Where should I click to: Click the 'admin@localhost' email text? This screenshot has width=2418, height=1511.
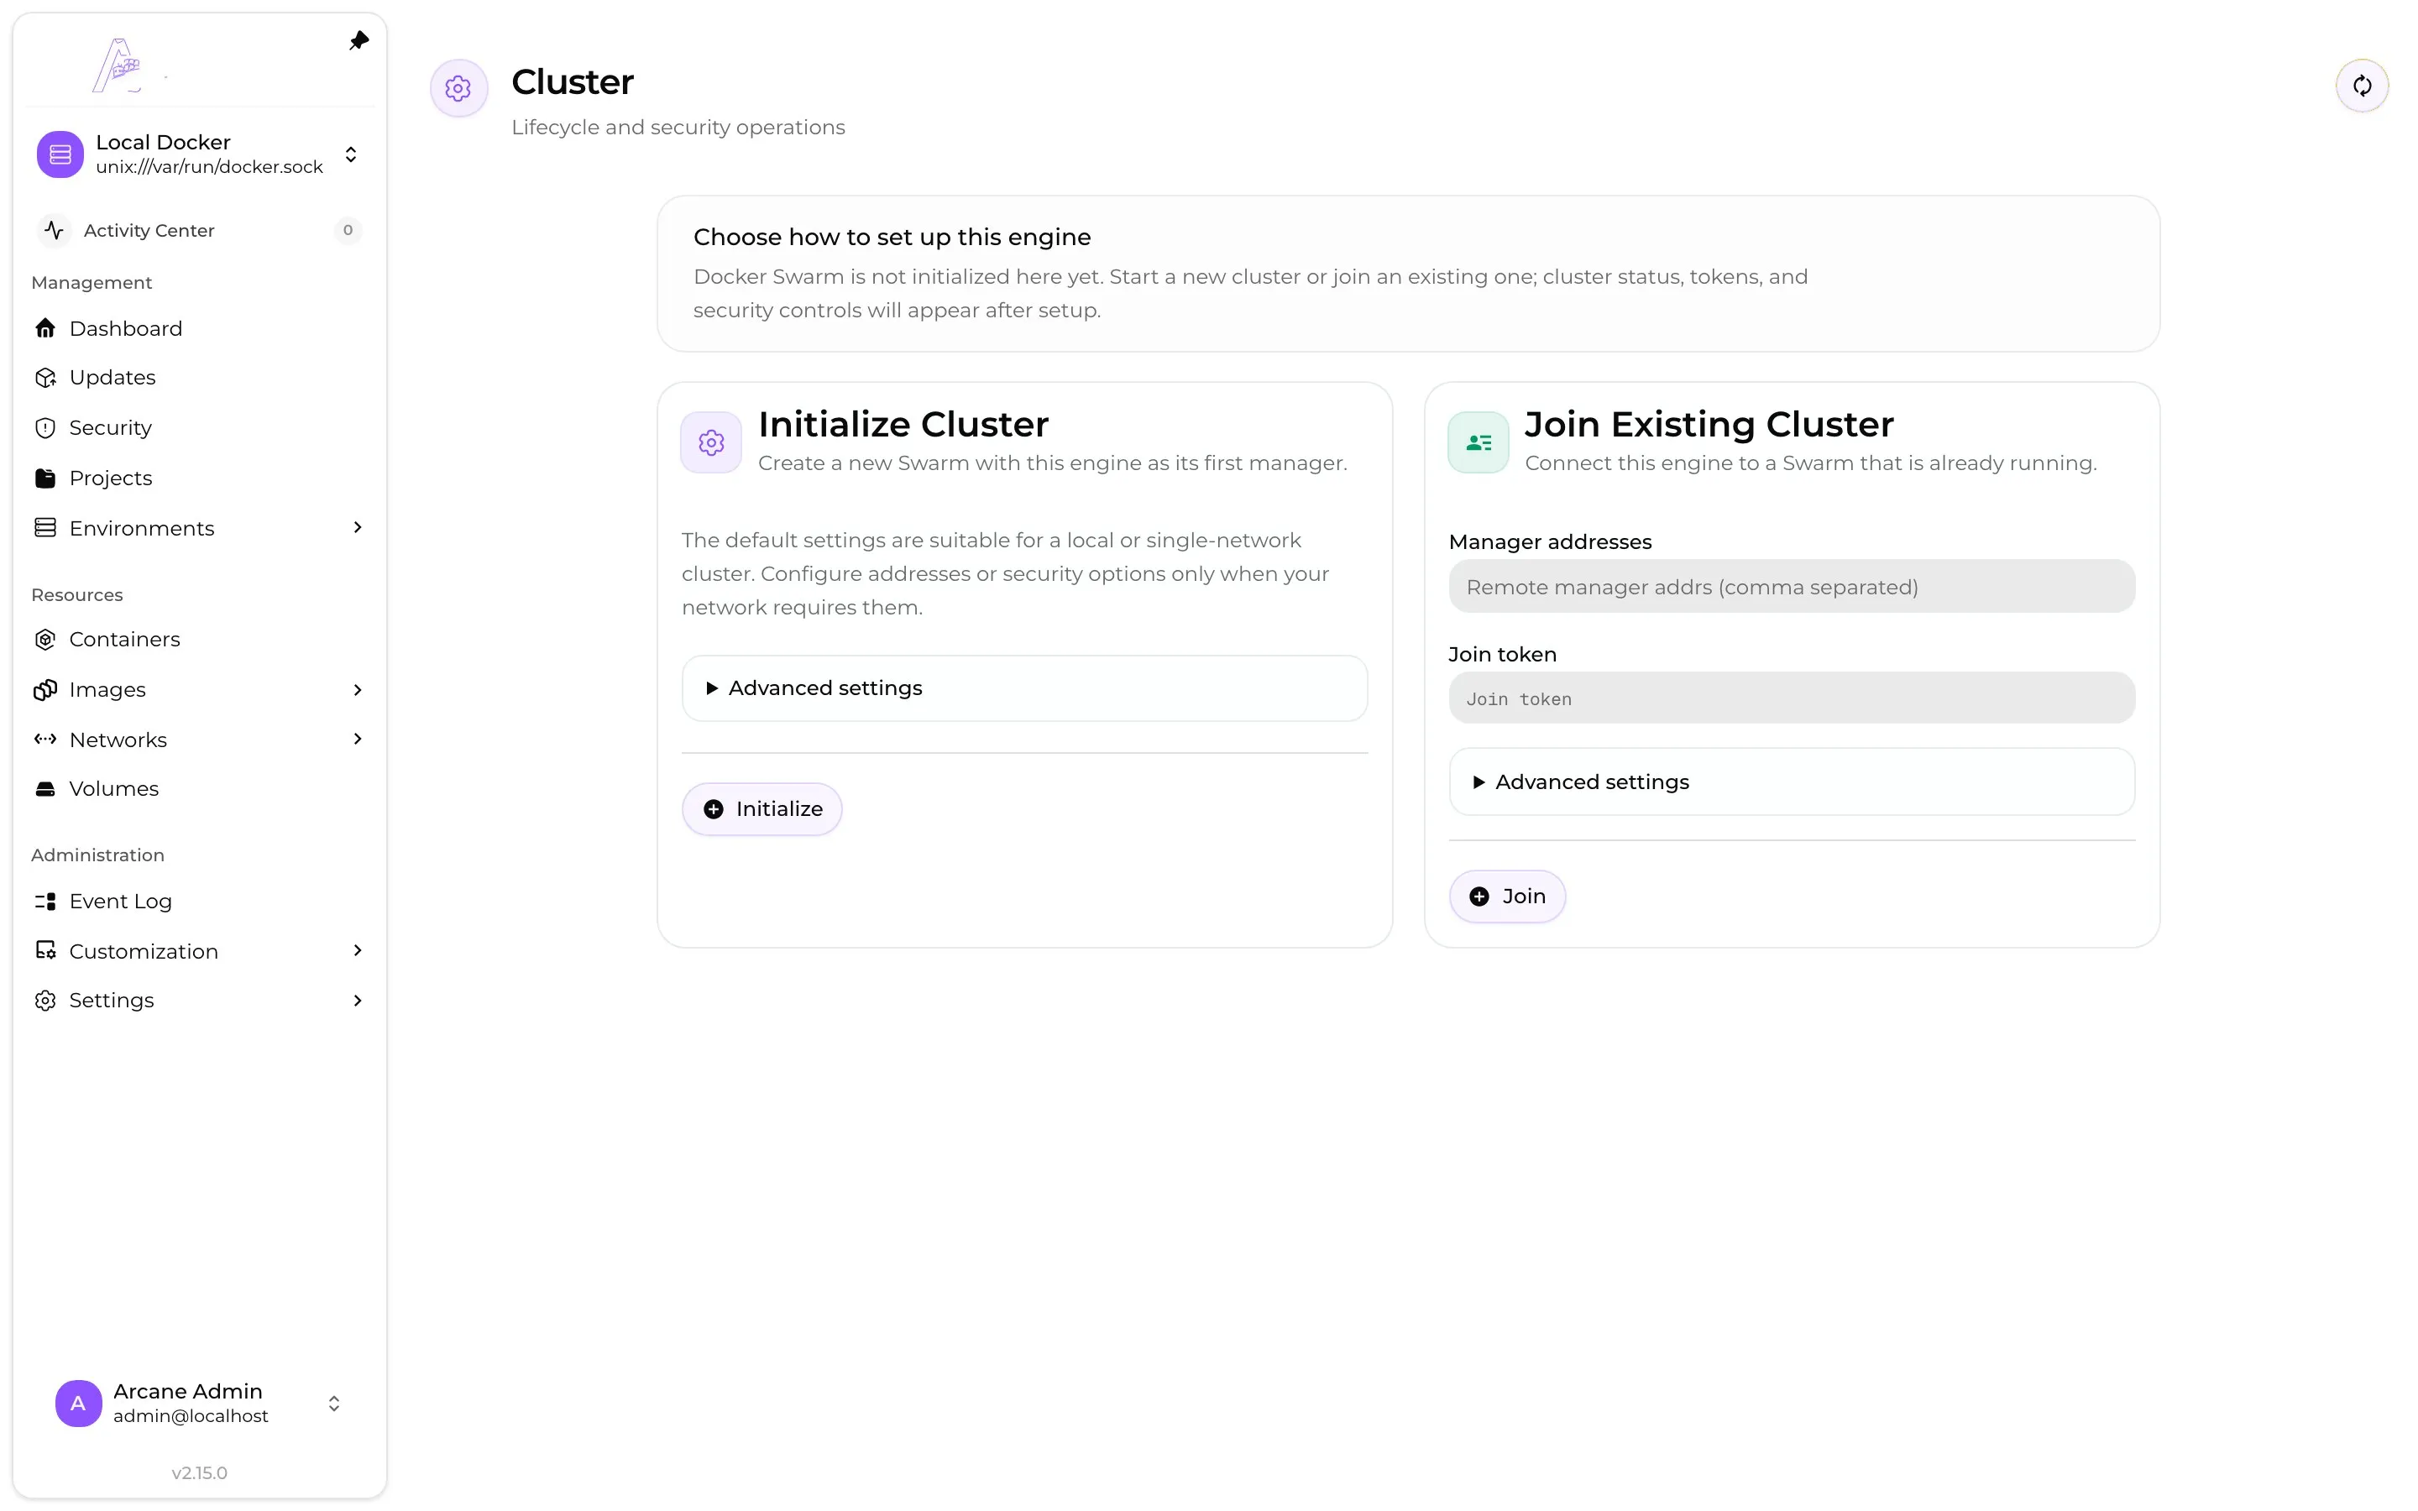pos(190,1416)
